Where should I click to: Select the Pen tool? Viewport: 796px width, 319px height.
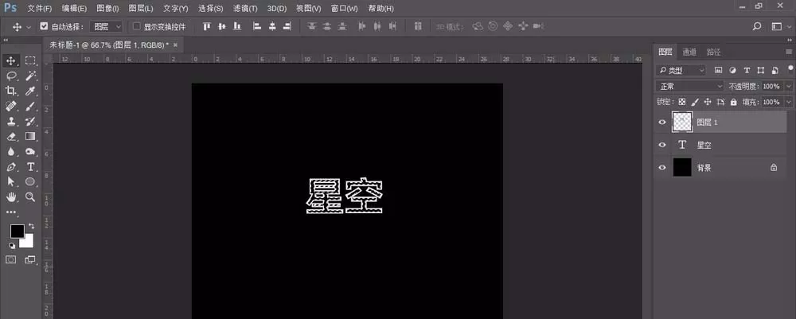coord(10,167)
